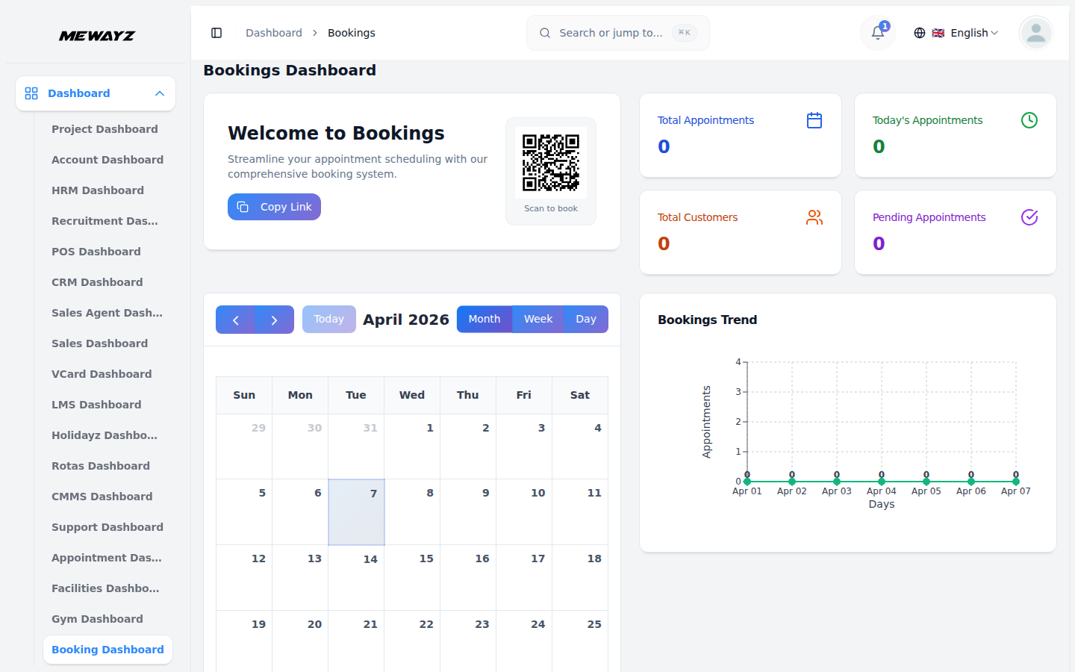This screenshot has width=1075, height=672.
Task: Click the Copy Link button
Action: coord(274,207)
